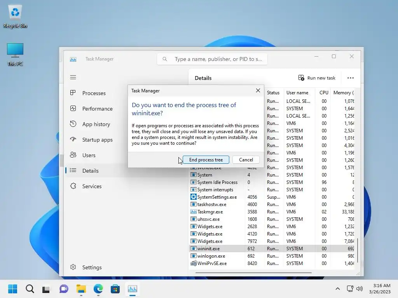
Task: Click the horizontal scrollbar under Details list
Action: [x=253, y=273]
